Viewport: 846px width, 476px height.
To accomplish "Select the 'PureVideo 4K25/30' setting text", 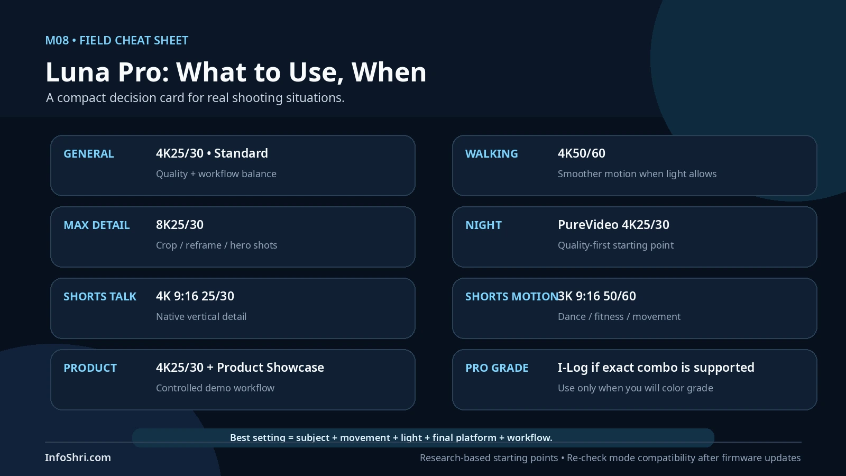I will coord(613,225).
